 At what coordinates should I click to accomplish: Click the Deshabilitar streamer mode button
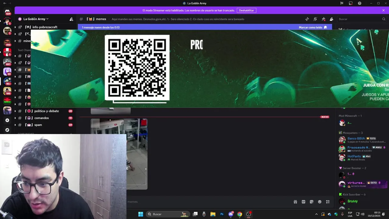pos(246,10)
